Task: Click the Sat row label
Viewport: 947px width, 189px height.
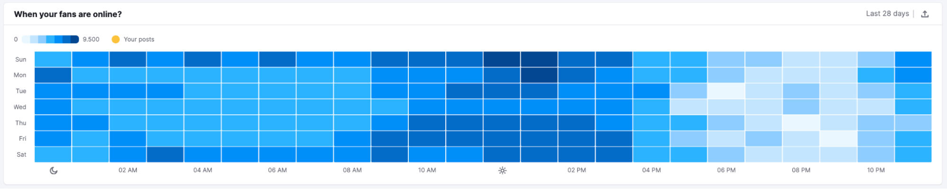Action: 21,155
